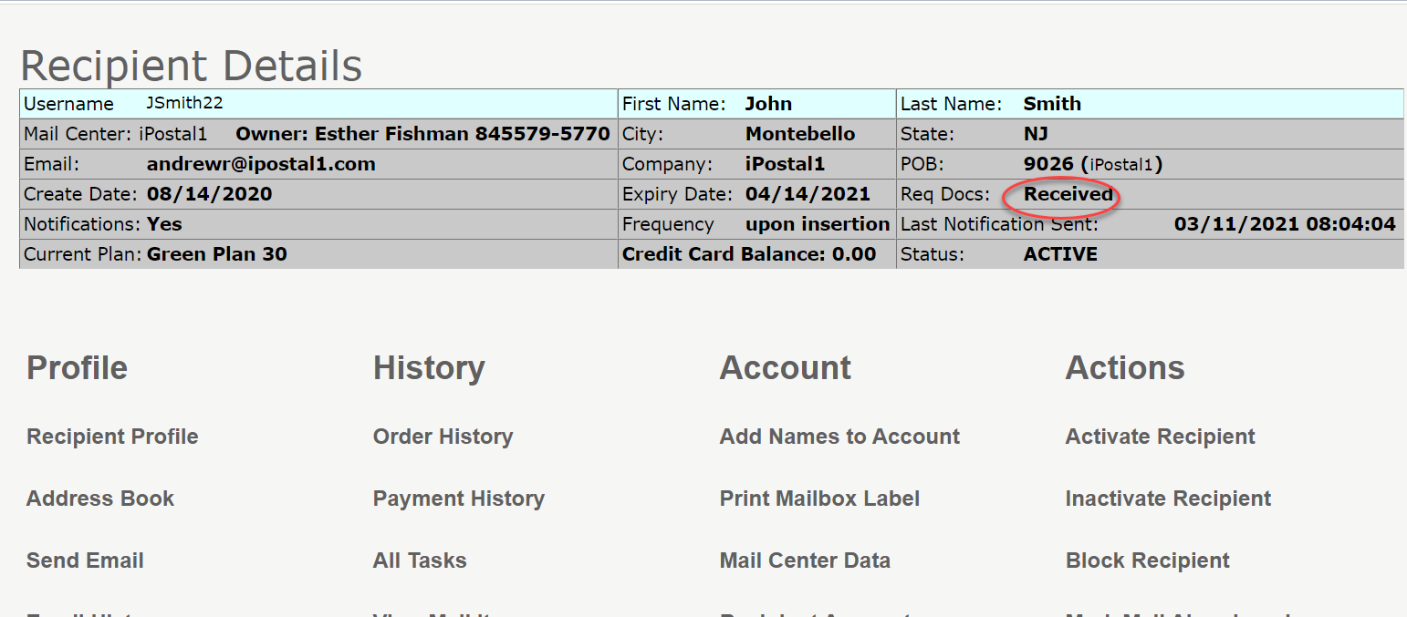Viewport: 1407px width, 617px height.
Task: Open the Address Book
Action: click(99, 498)
